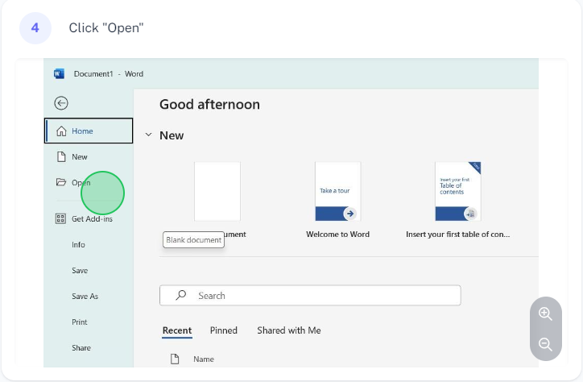583x382 pixels.
Task: Choose Save in the sidebar
Action: tap(89, 271)
